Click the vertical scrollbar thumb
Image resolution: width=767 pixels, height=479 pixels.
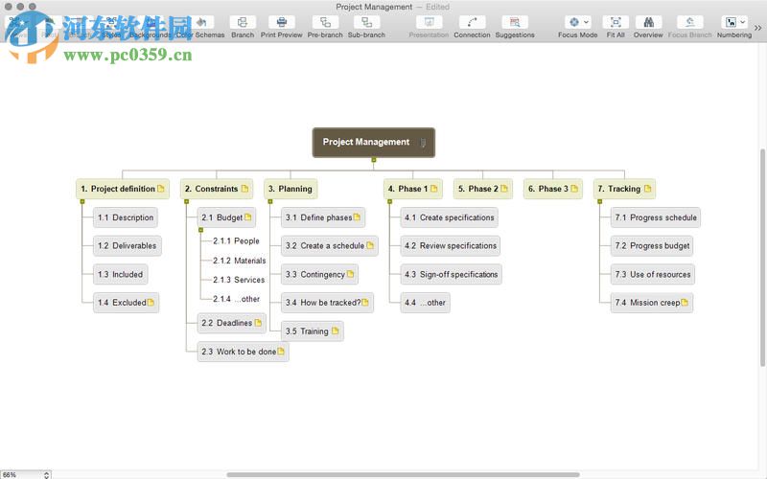tap(762, 258)
